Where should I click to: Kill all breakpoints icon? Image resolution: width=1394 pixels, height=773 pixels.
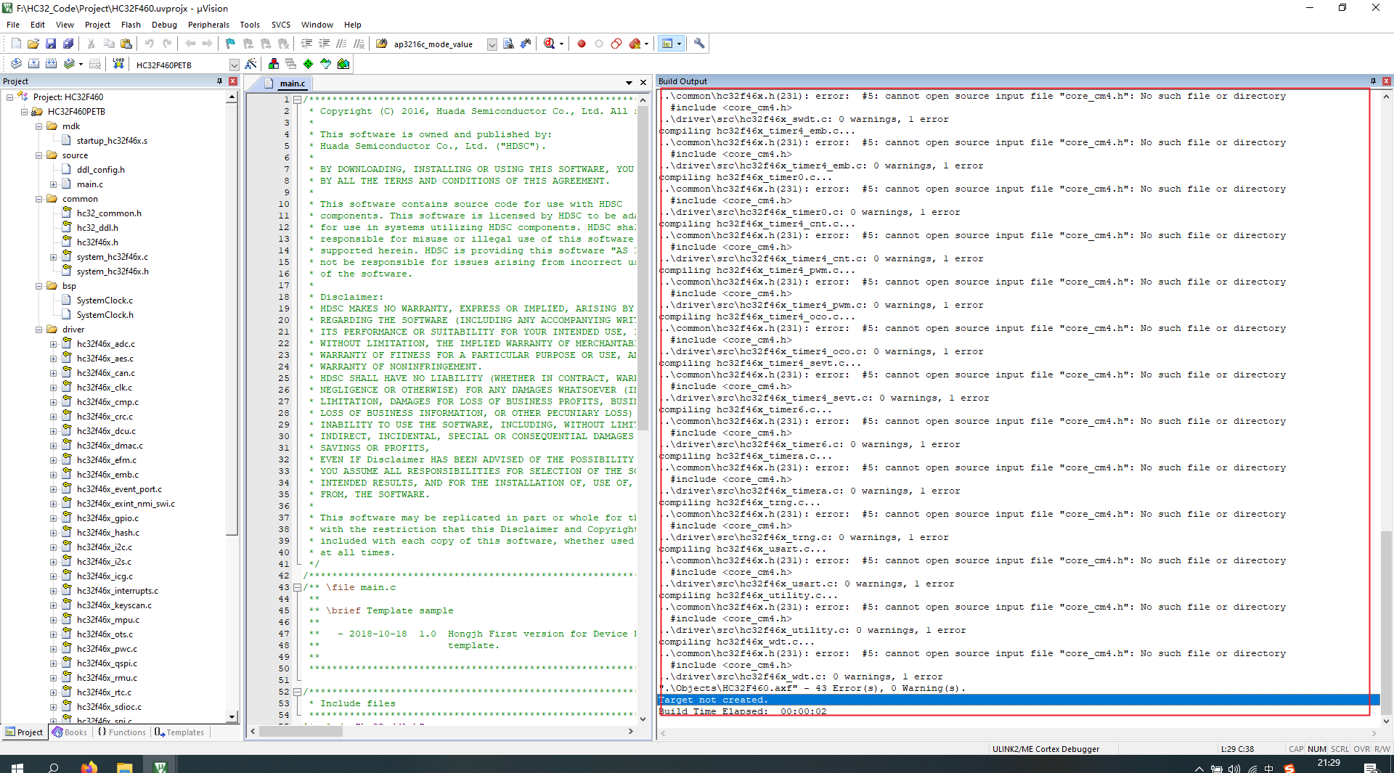point(635,44)
